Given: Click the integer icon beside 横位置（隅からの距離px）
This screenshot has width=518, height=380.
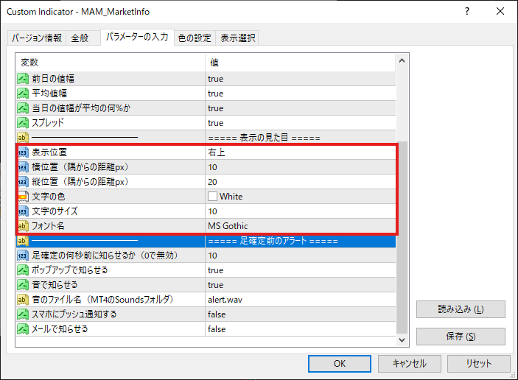Looking at the screenshot, I should 23,167.
